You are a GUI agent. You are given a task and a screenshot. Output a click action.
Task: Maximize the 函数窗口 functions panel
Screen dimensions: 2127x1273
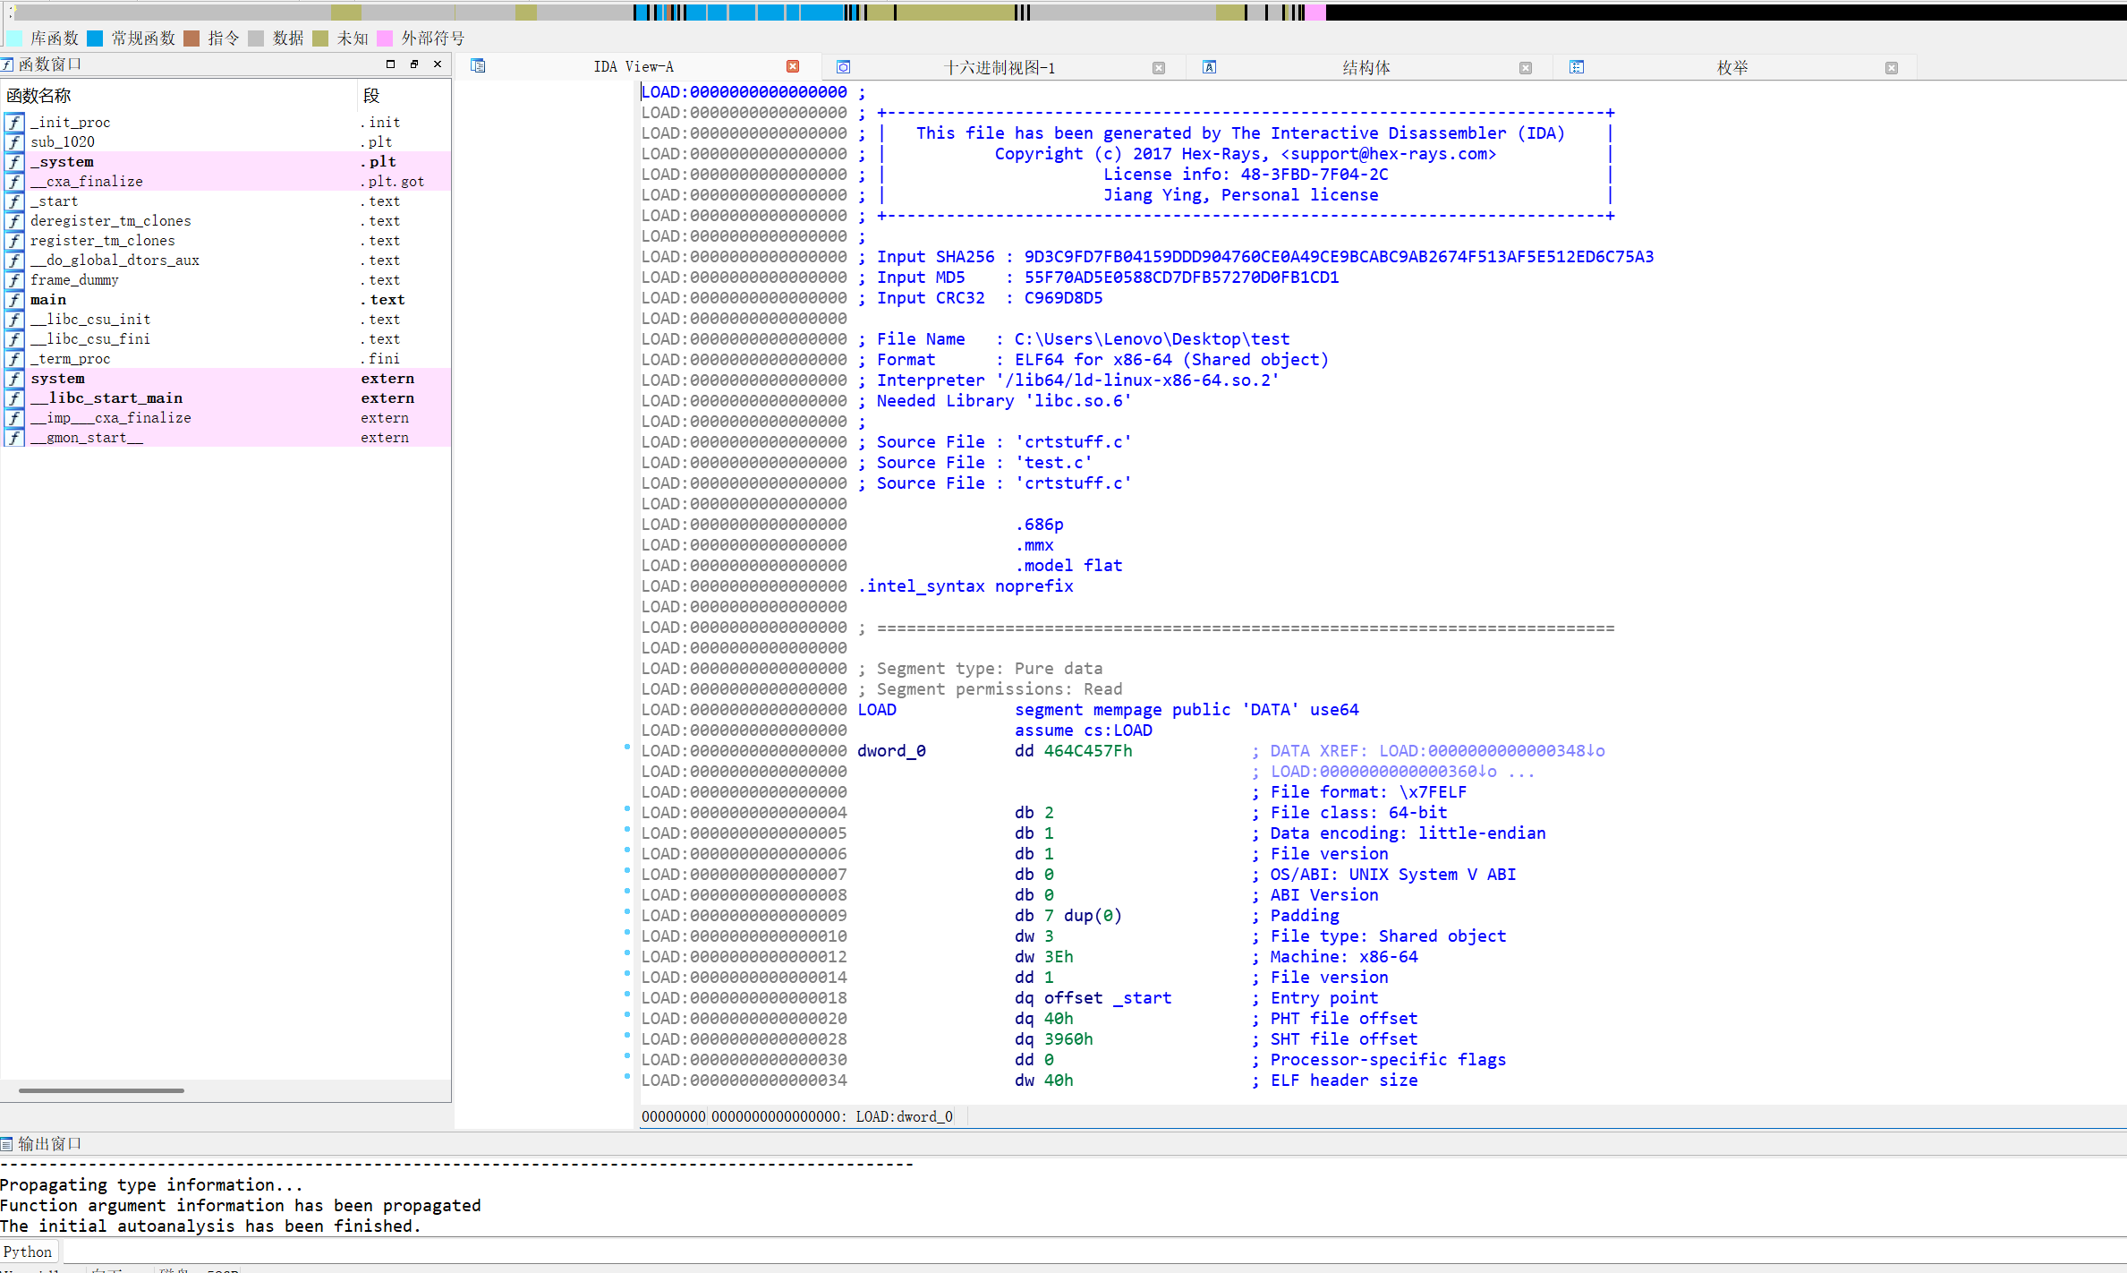tap(390, 64)
